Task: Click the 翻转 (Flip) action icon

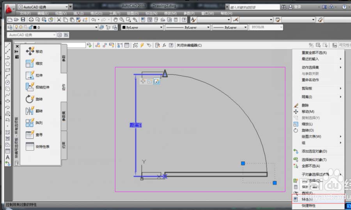Action: (x=34, y=111)
